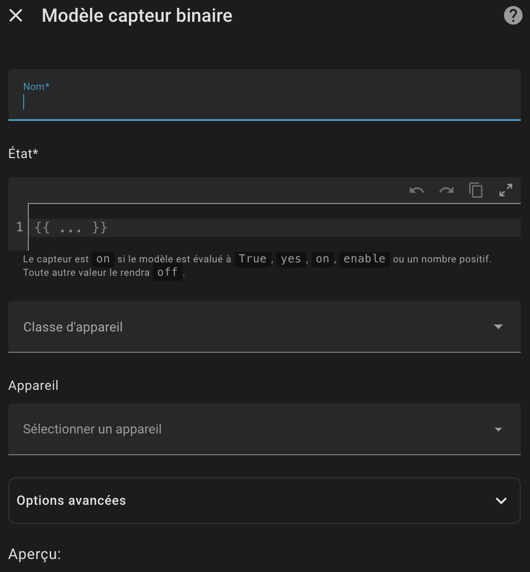The width and height of the screenshot is (530, 572).
Task: Open the Classe d'appareil dropdown
Action: click(251, 327)
